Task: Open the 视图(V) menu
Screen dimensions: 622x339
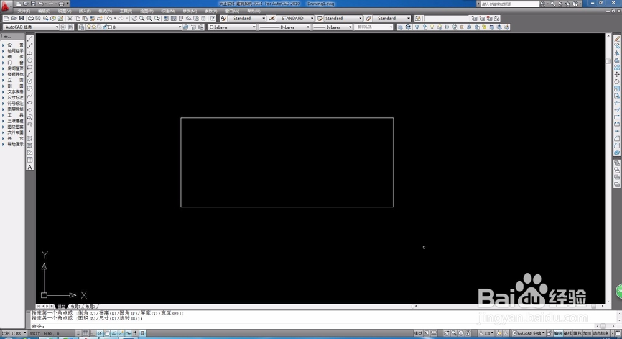Action: click(65, 11)
